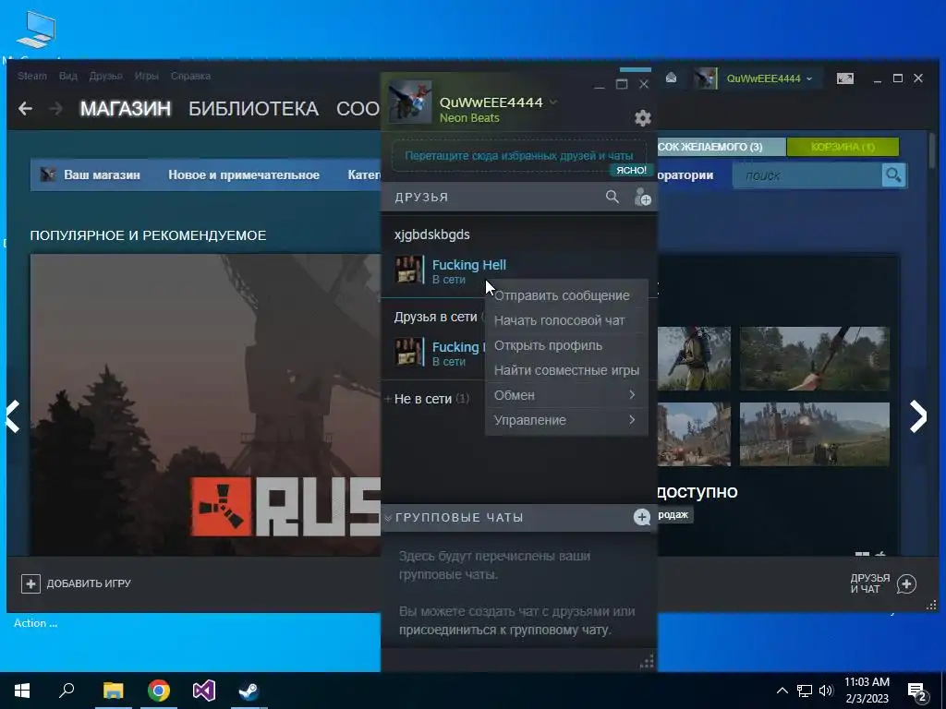Click store search magnifier button
The image size is (946, 709).
tap(893, 175)
